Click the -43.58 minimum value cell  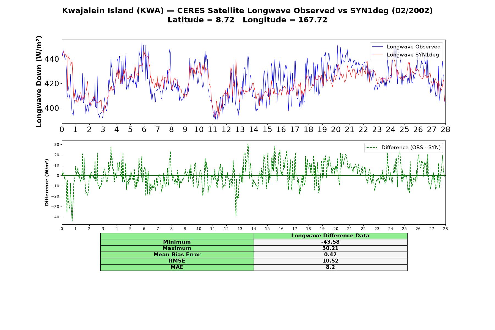(x=331, y=242)
